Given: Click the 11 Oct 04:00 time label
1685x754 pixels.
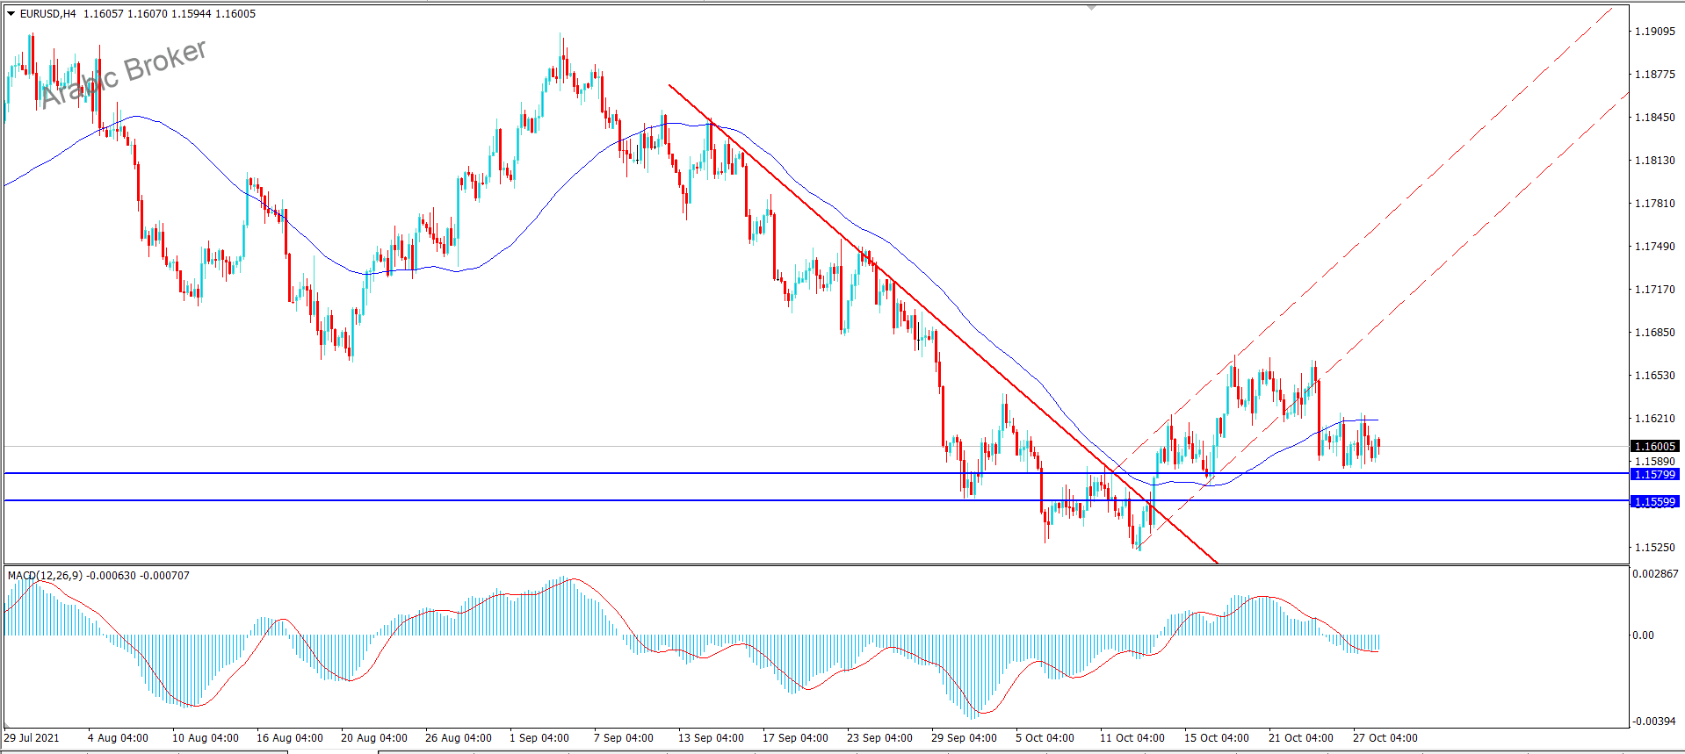Looking at the screenshot, I should (x=1132, y=738).
